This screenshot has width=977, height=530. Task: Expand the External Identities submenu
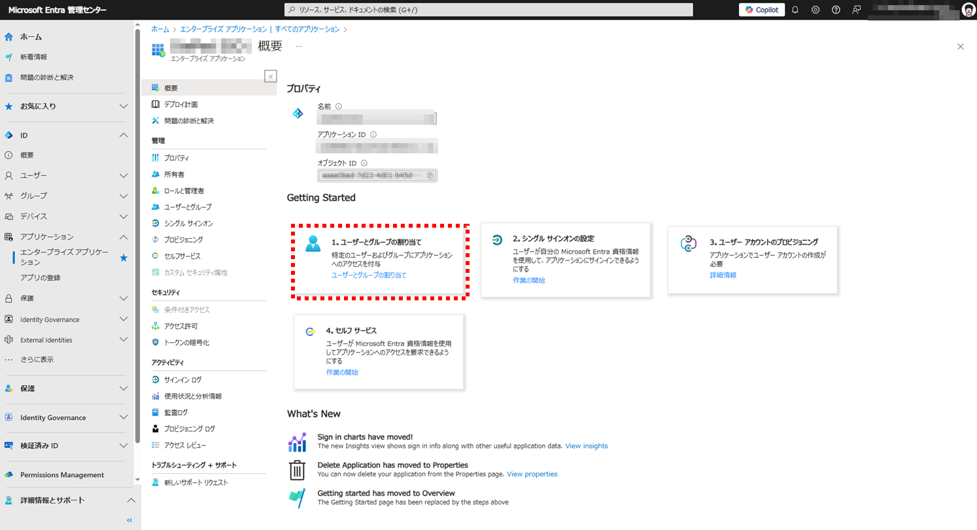pos(124,340)
